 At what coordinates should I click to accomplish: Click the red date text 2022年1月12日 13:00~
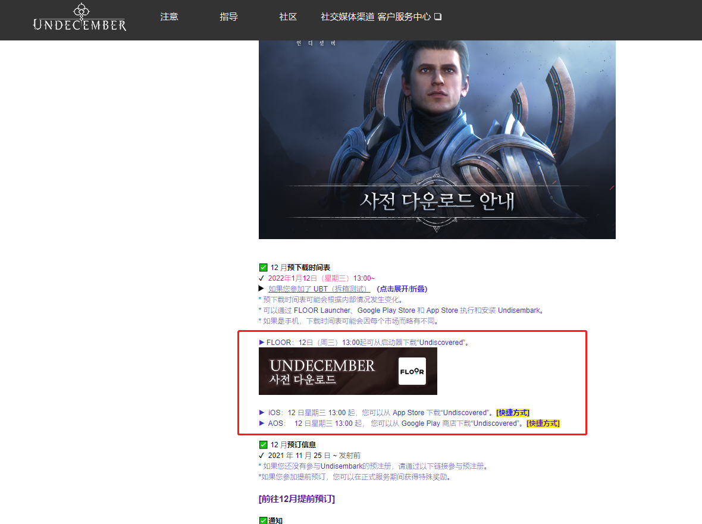point(321,278)
